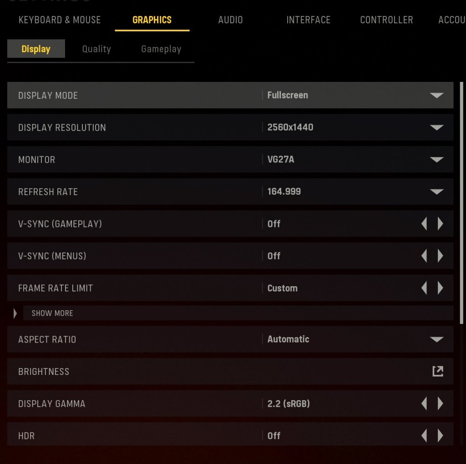Open the Display Resolution dropdown
The width and height of the screenshot is (466, 464).
pyautogui.click(x=436, y=127)
